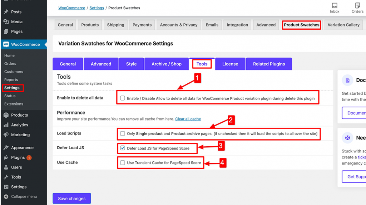Open the License sub-tab
The image size is (366, 205).
230,64
